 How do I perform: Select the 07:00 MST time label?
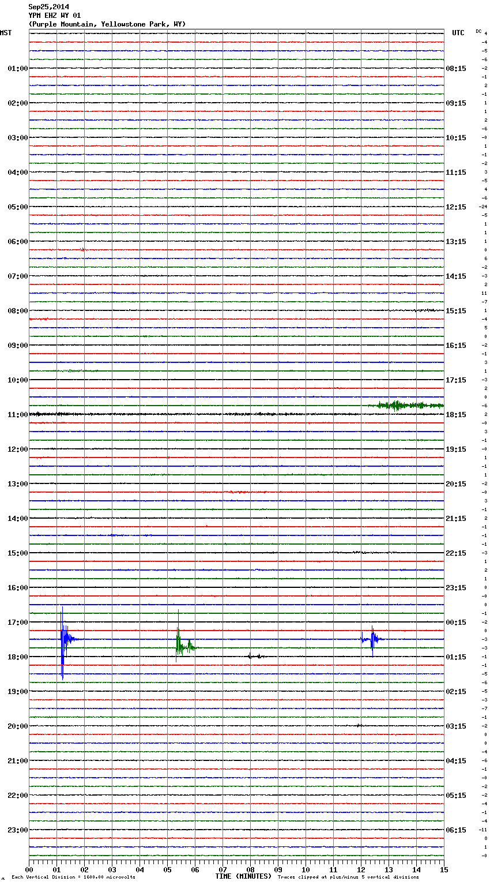pyautogui.click(x=18, y=276)
